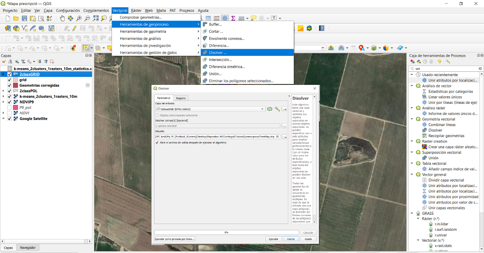Collapse the Geometría vectorial group
The width and height of the screenshot is (484, 253).
(x=412, y=119)
